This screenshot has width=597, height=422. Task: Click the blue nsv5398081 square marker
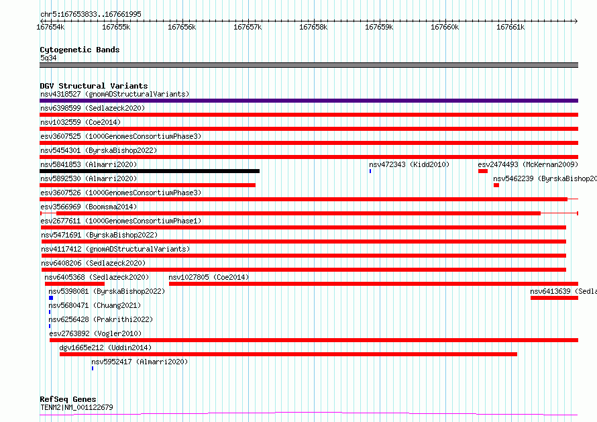51,298
